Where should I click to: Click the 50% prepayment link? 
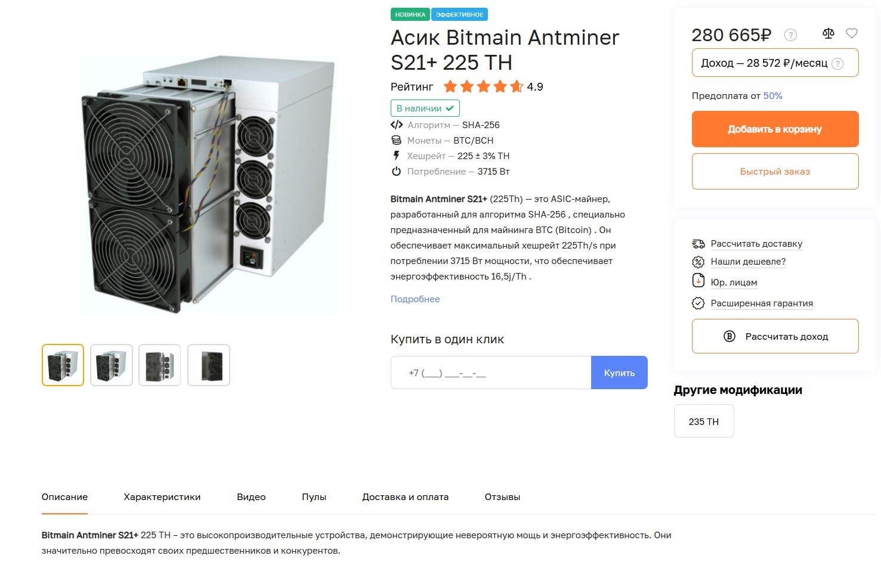coord(772,96)
